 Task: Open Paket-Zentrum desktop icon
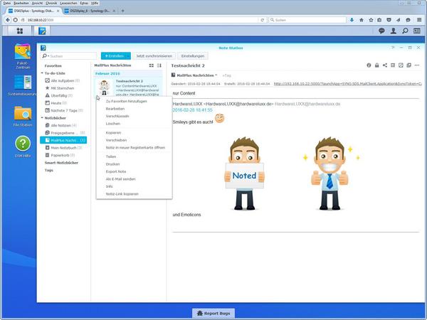pos(23,56)
